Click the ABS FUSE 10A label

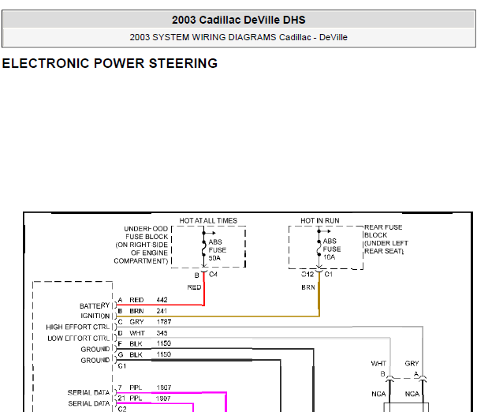point(332,249)
